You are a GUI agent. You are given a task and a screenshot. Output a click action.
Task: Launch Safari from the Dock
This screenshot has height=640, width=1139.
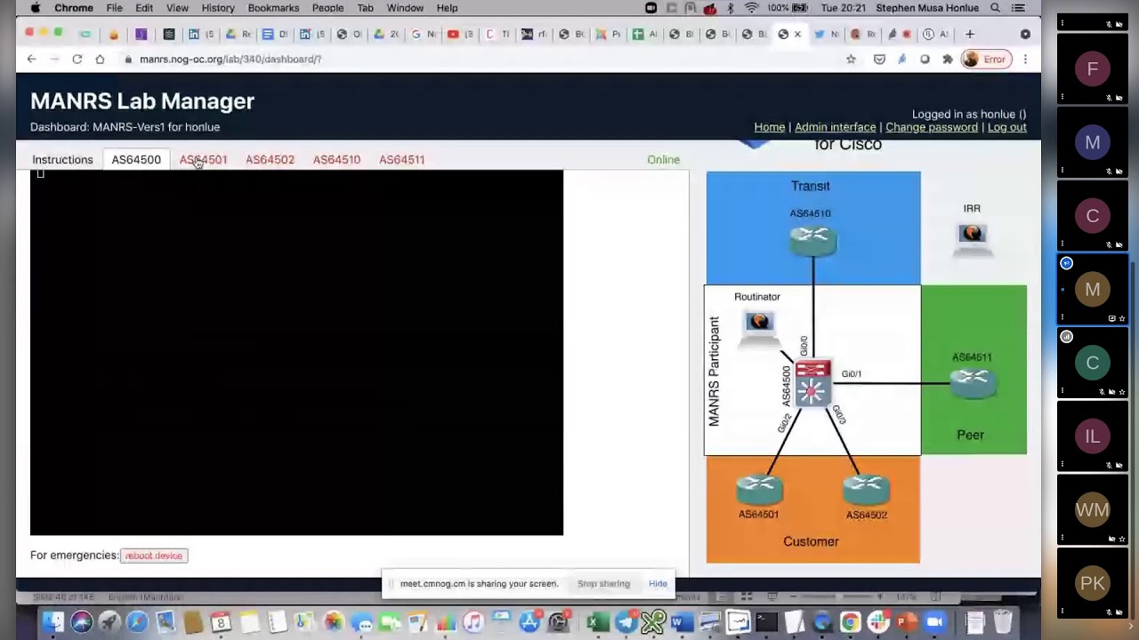click(x=137, y=622)
